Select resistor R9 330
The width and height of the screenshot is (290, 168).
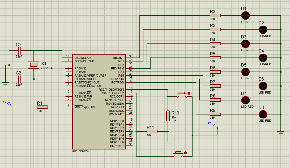pos(215,114)
